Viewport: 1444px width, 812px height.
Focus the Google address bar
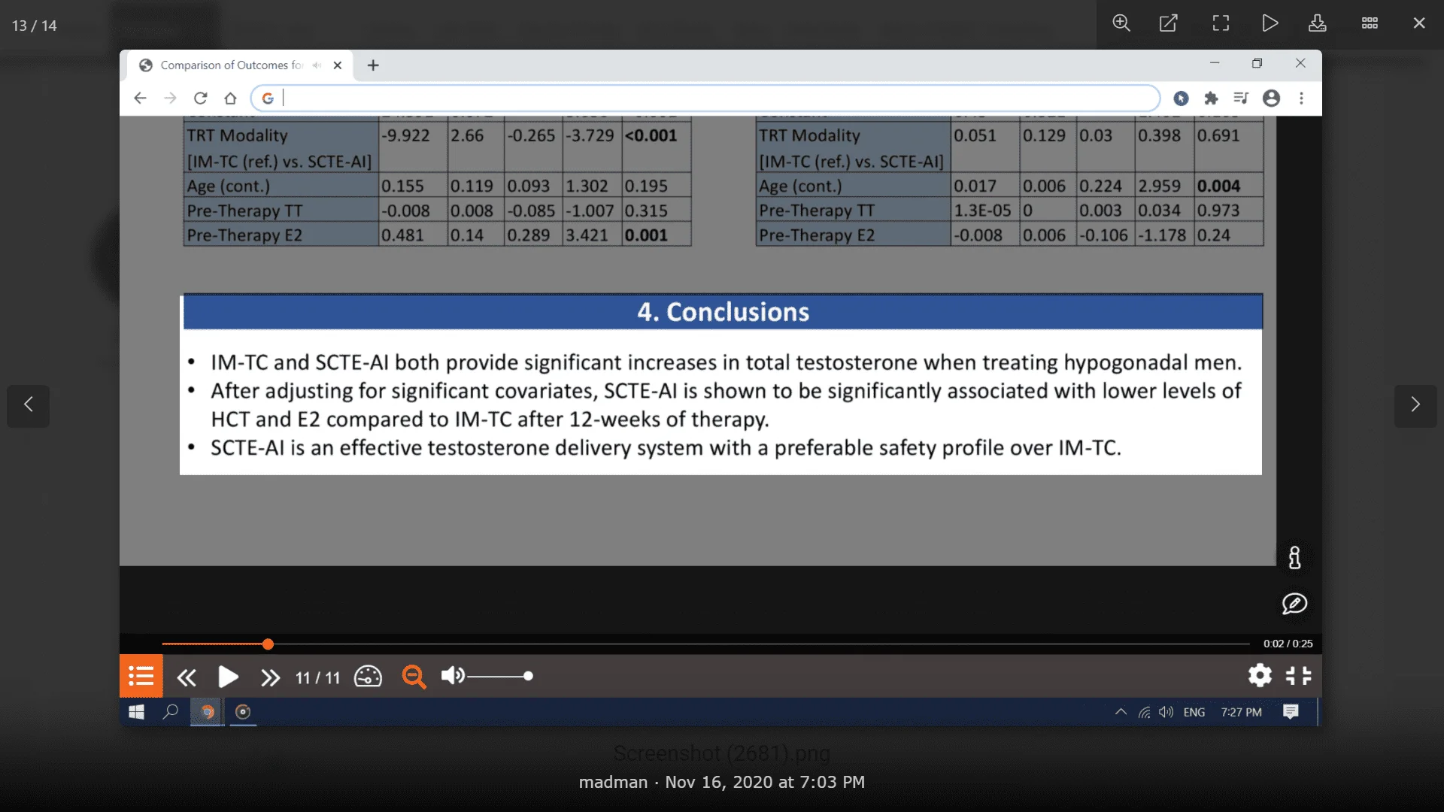coord(705,98)
